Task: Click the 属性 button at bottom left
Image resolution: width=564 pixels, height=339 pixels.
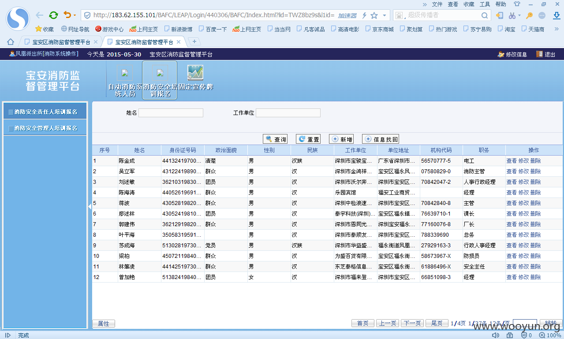Action: point(104,324)
